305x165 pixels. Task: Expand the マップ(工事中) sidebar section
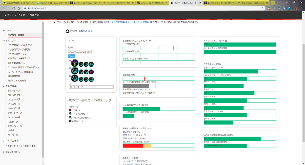click(x=3, y=141)
